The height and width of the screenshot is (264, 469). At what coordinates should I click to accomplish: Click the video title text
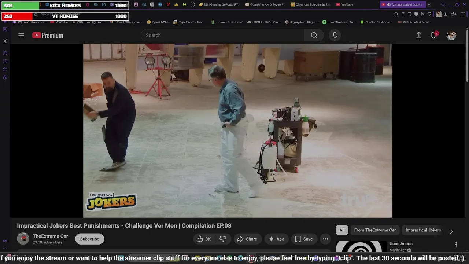[x=124, y=226]
